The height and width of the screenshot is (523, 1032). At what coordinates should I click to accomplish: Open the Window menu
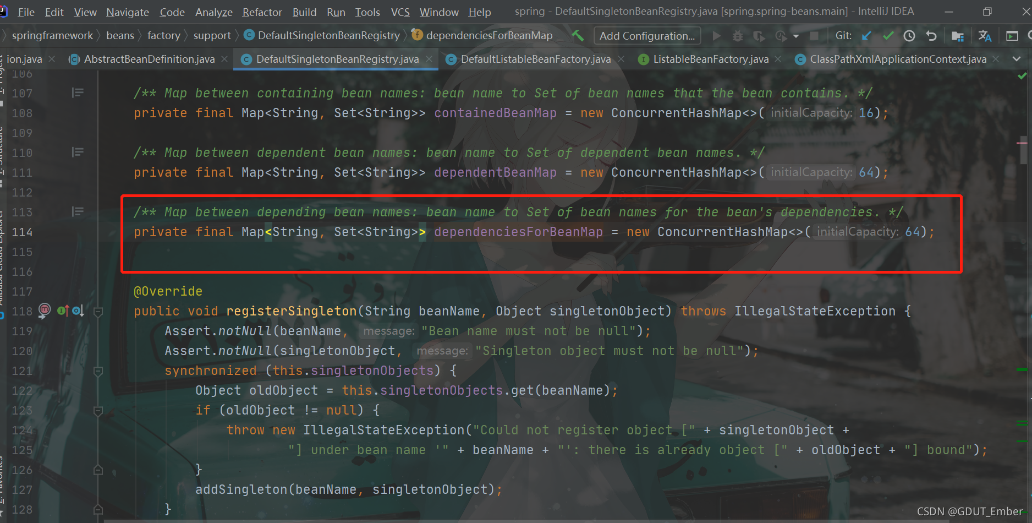click(x=439, y=12)
